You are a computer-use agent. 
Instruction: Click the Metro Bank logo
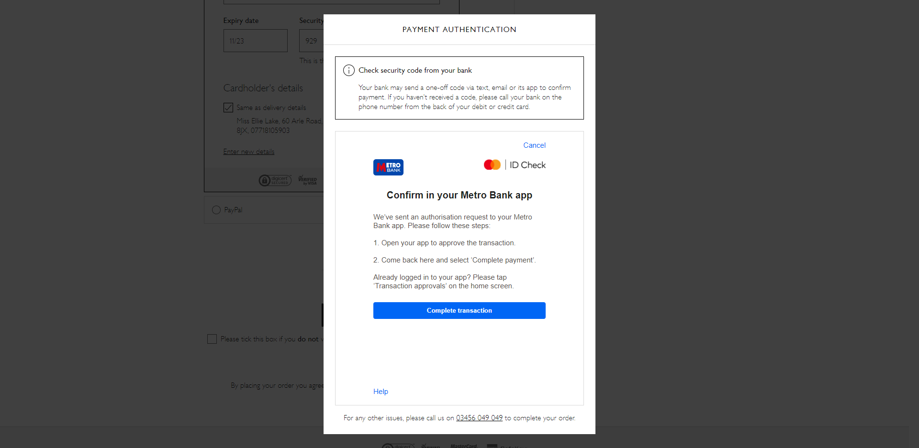pos(388,167)
